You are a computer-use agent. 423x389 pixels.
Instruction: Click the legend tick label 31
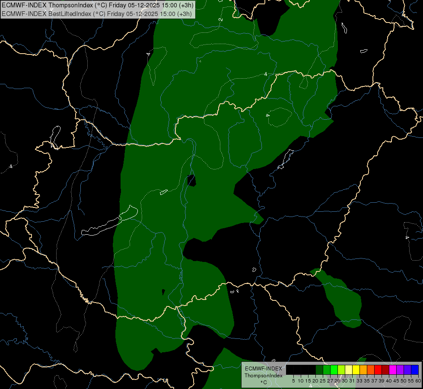(x=352, y=381)
